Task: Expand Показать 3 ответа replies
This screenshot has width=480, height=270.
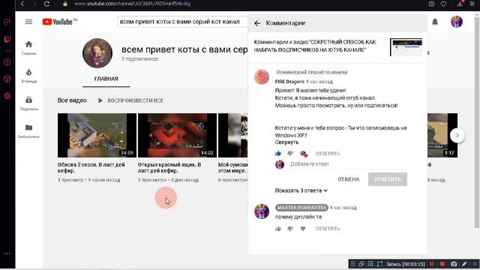Action: pyautogui.click(x=301, y=190)
